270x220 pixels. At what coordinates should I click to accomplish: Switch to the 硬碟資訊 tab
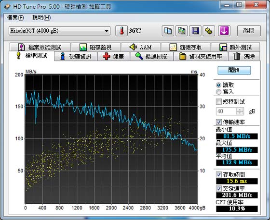[76, 57]
